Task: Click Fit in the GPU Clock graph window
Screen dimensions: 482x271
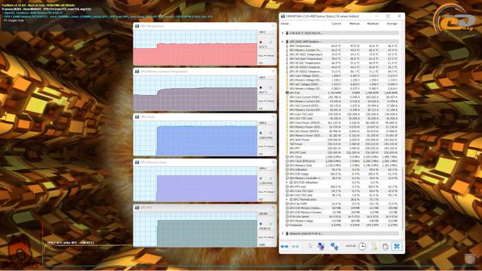Action: pyautogui.click(x=265, y=147)
